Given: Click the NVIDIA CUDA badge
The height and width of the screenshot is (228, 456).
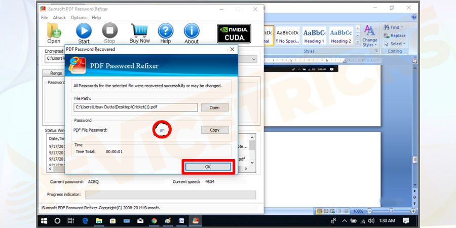Looking at the screenshot, I should (234, 33).
